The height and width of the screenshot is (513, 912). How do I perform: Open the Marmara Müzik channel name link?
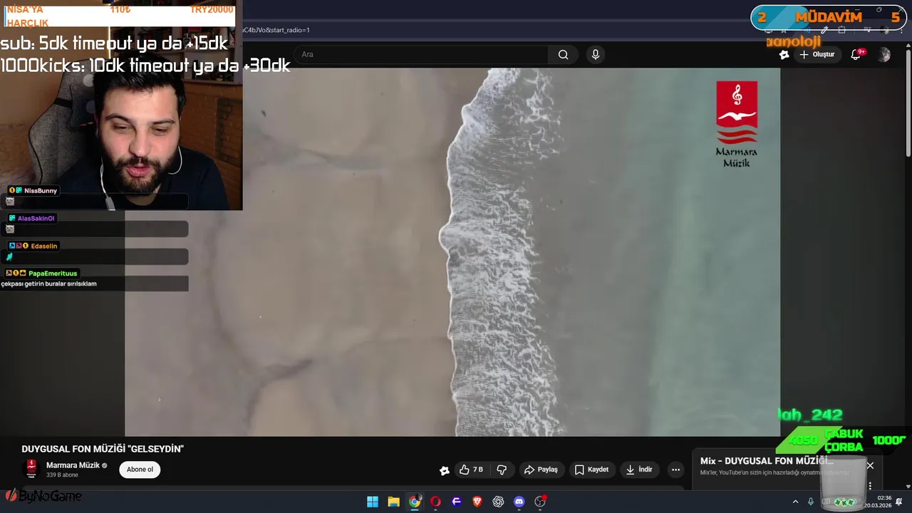(73, 465)
